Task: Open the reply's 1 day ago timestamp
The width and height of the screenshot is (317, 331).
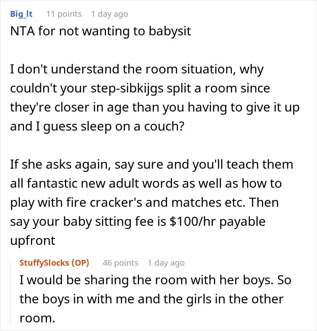Action: click(166, 263)
